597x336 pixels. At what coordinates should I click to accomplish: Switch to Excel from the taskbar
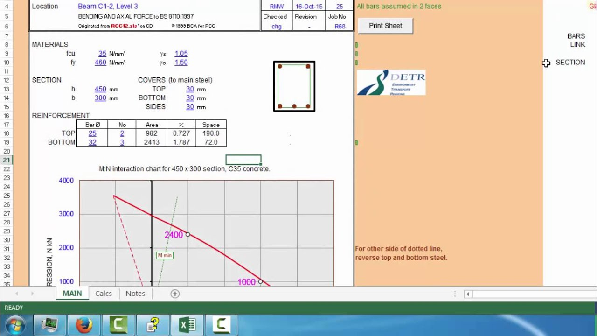coord(187,325)
